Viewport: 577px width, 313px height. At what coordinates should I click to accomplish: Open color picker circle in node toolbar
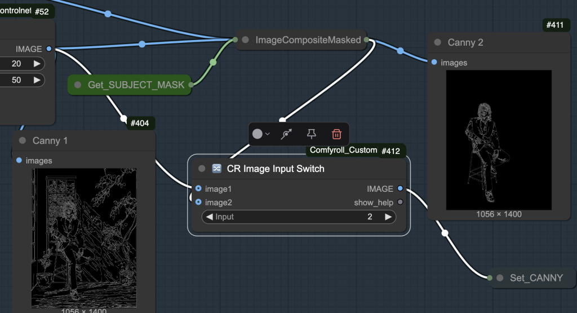[257, 134]
